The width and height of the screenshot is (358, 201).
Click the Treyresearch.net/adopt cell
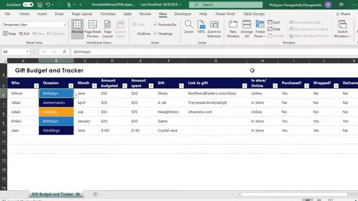215,103
